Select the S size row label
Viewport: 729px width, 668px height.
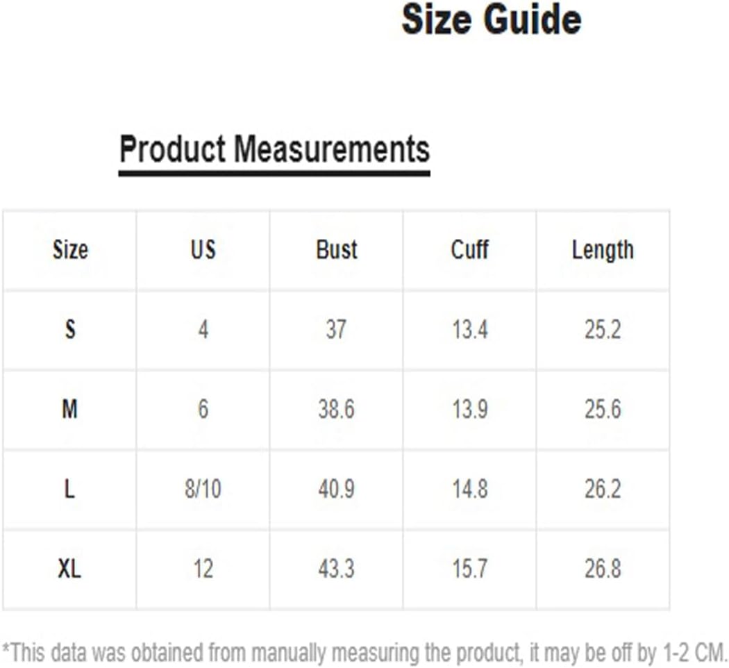click(70, 330)
